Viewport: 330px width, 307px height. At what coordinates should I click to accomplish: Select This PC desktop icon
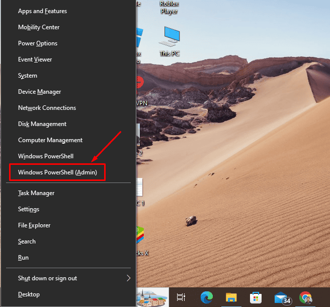tap(170, 41)
